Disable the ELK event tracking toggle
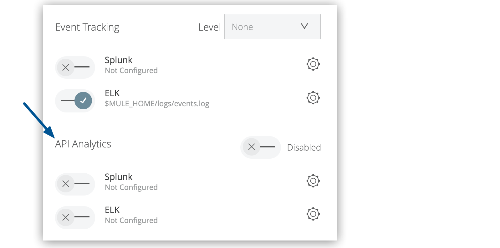This screenshot has height=248, width=500. point(75,101)
